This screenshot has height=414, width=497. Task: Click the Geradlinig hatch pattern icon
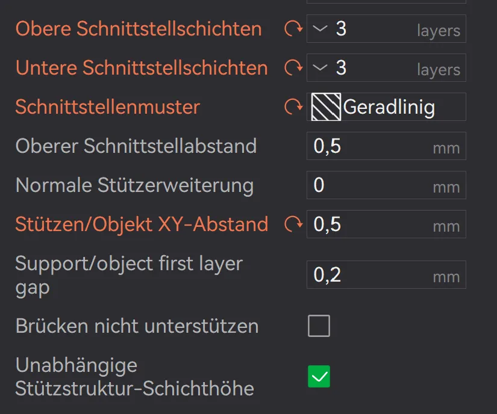(326, 107)
